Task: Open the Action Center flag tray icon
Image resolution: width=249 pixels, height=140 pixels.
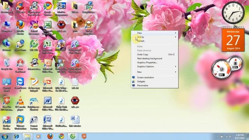Action: [222, 136]
